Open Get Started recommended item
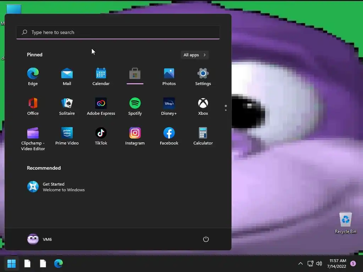The image size is (363, 272). click(x=56, y=187)
